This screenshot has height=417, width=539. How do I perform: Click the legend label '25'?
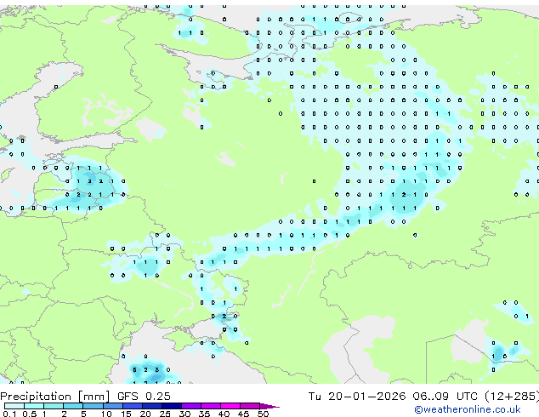pyautogui.click(x=165, y=414)
